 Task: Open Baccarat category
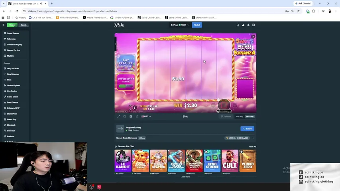11,131
